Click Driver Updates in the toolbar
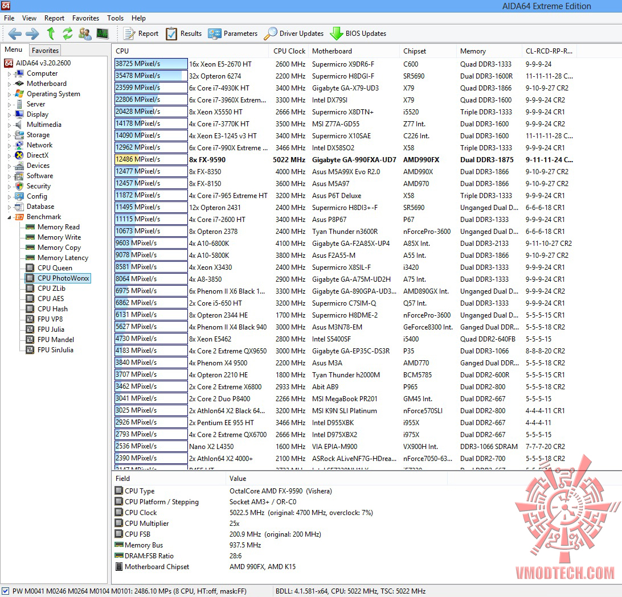The image size is (622, 597). point(293,34)
